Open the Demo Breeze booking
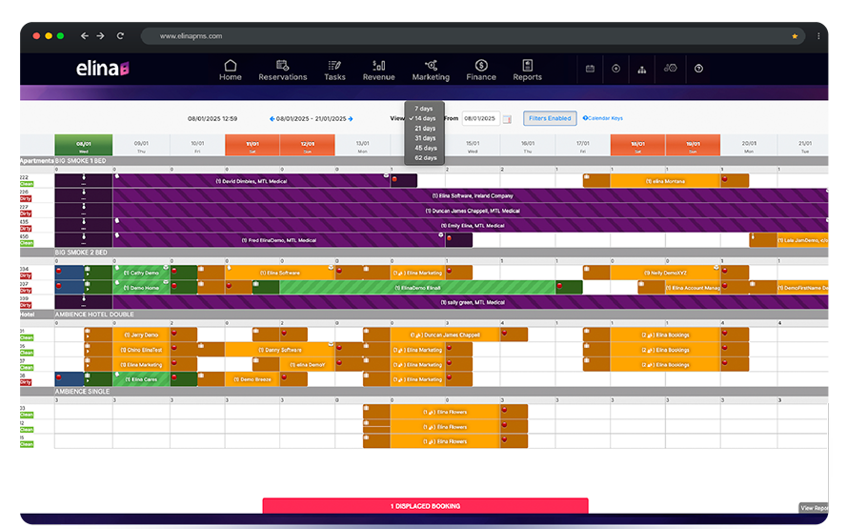847x529 pixels. tap(252, 379)
